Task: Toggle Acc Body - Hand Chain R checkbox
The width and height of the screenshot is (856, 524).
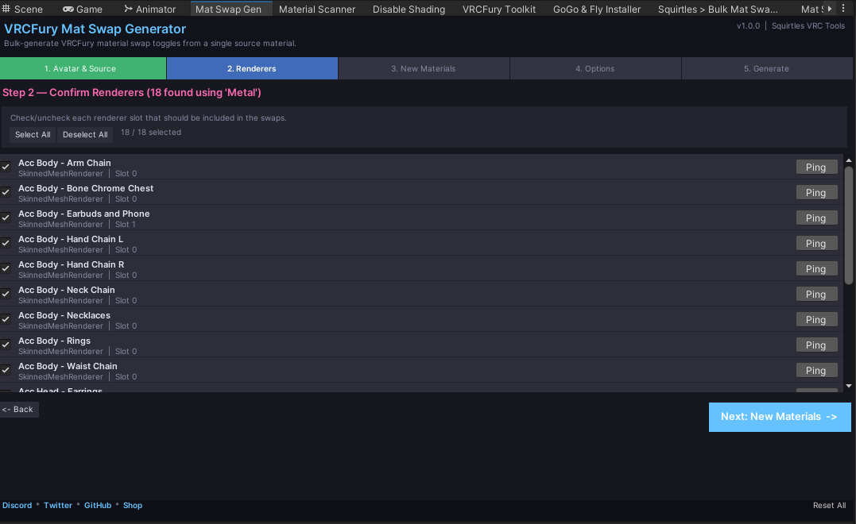Action: coord(6,268)
